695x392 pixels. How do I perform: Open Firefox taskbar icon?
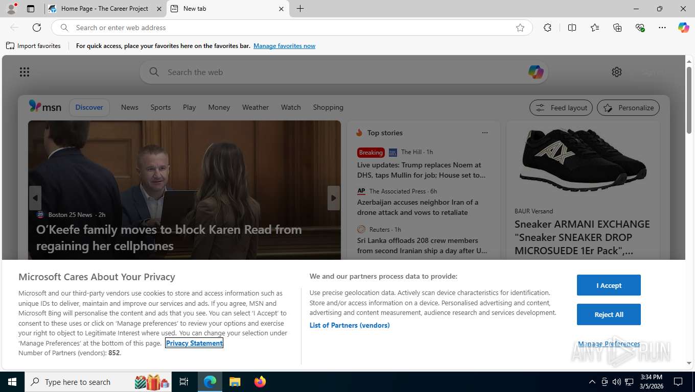point(260,382)
